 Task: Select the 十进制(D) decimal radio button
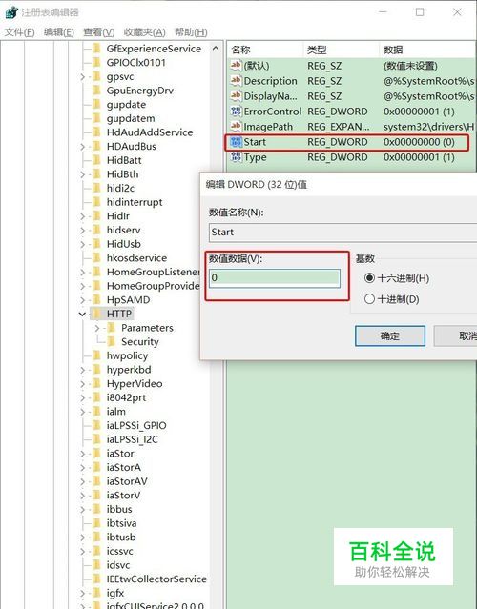click(370, 299)
